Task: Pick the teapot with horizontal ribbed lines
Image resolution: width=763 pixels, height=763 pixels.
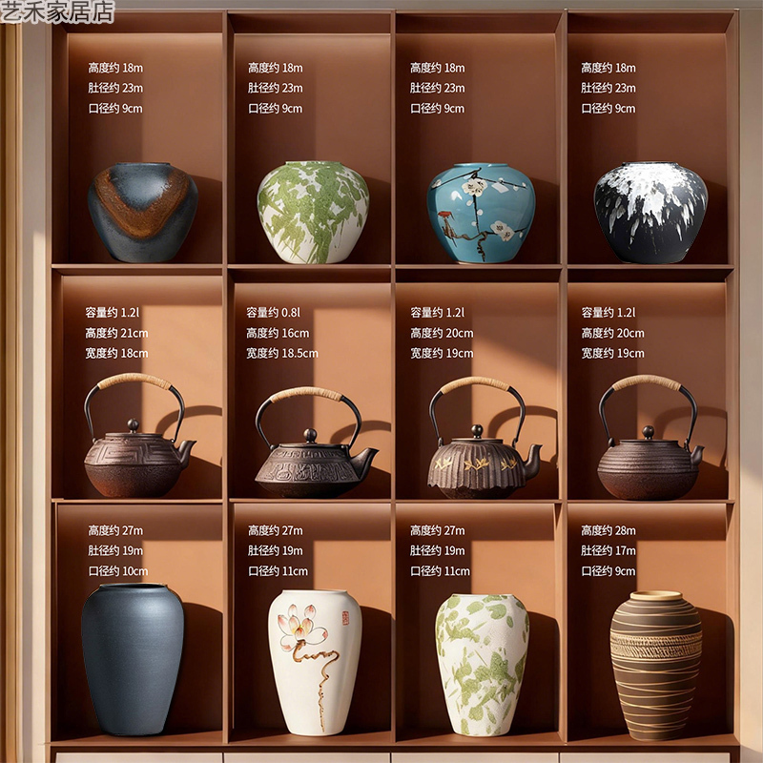Action: 650,437
